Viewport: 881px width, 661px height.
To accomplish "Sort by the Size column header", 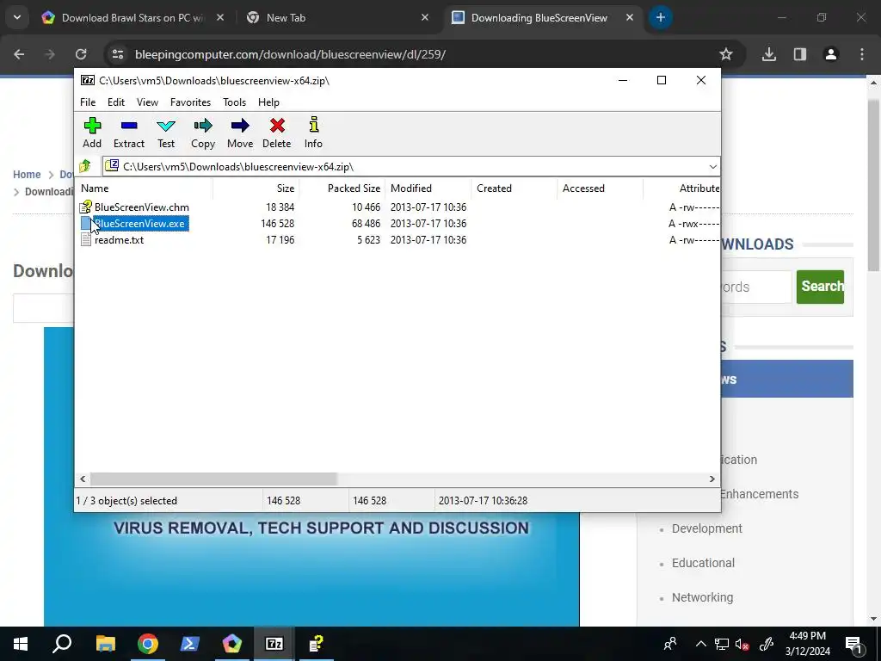I will tap(256, 188).
